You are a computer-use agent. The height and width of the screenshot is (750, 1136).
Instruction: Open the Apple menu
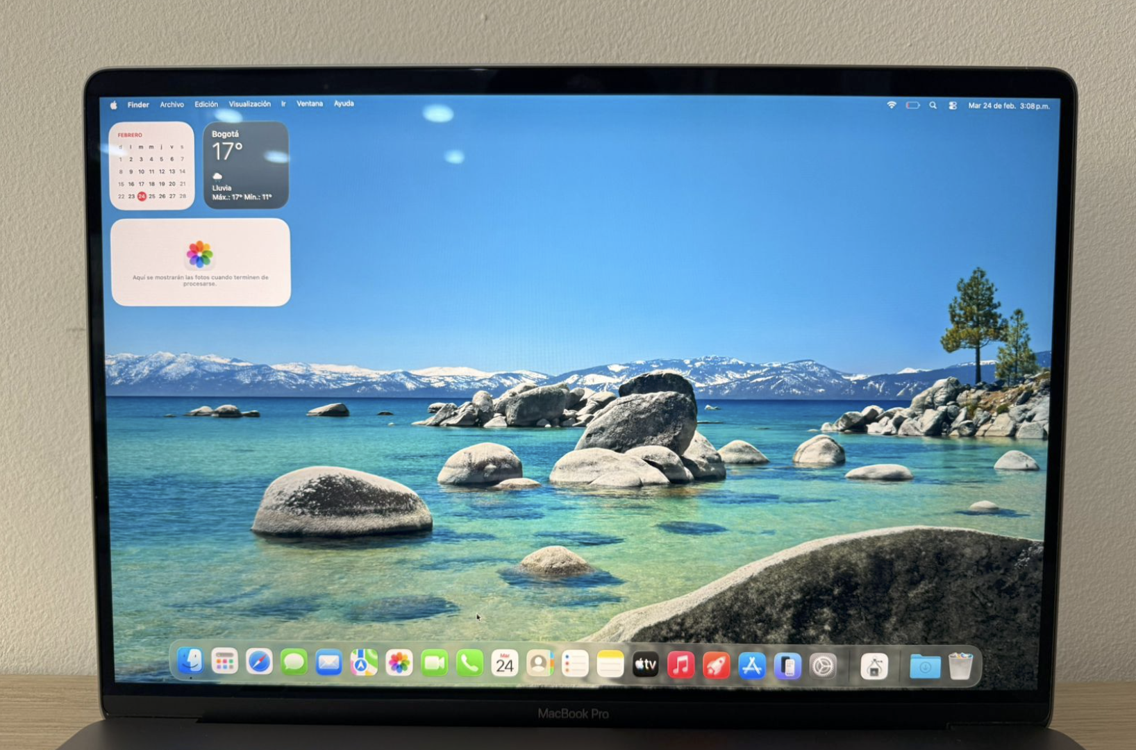[114, 105]
